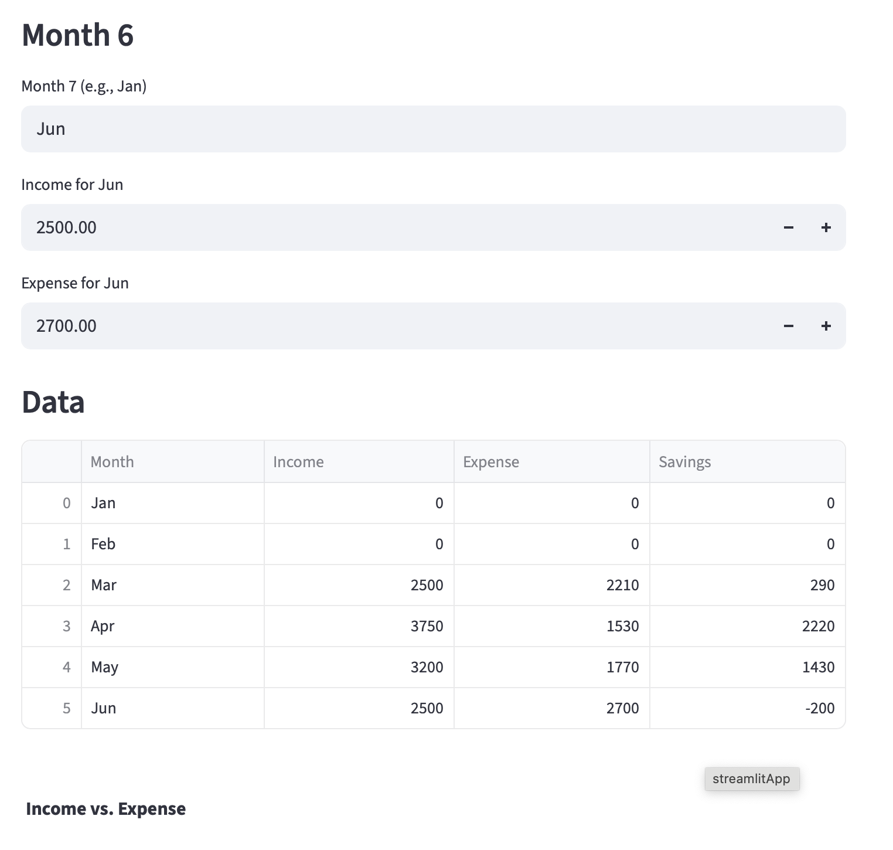Screen dimensions: 893x850
Task: Select the Expense column header
Action: click(491, 461)
